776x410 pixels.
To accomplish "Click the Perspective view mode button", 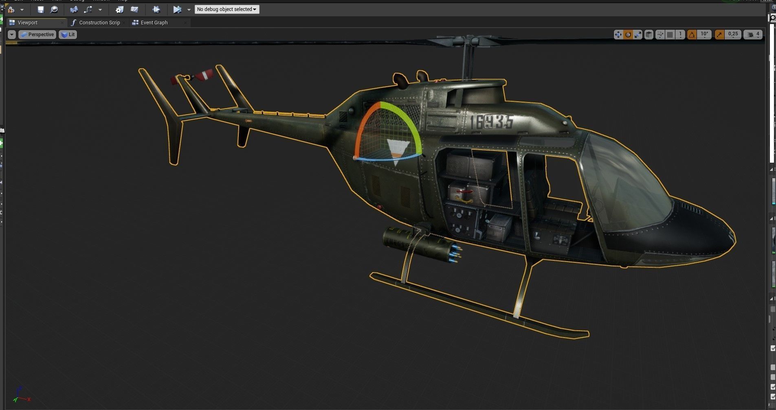I will 37,35.
